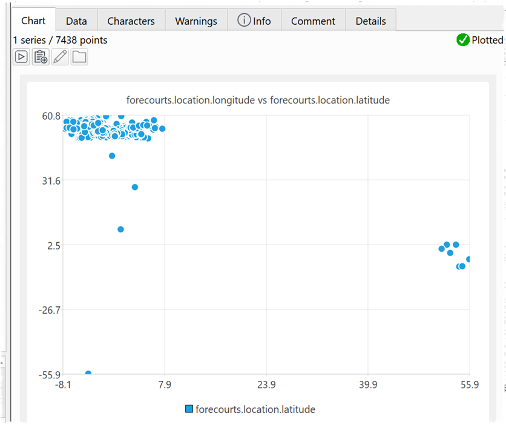This screenshot has height=425, width=506.
Task: Click the copy-to-clipboard icon in the chart toolbar
Action: click(41, 57)
